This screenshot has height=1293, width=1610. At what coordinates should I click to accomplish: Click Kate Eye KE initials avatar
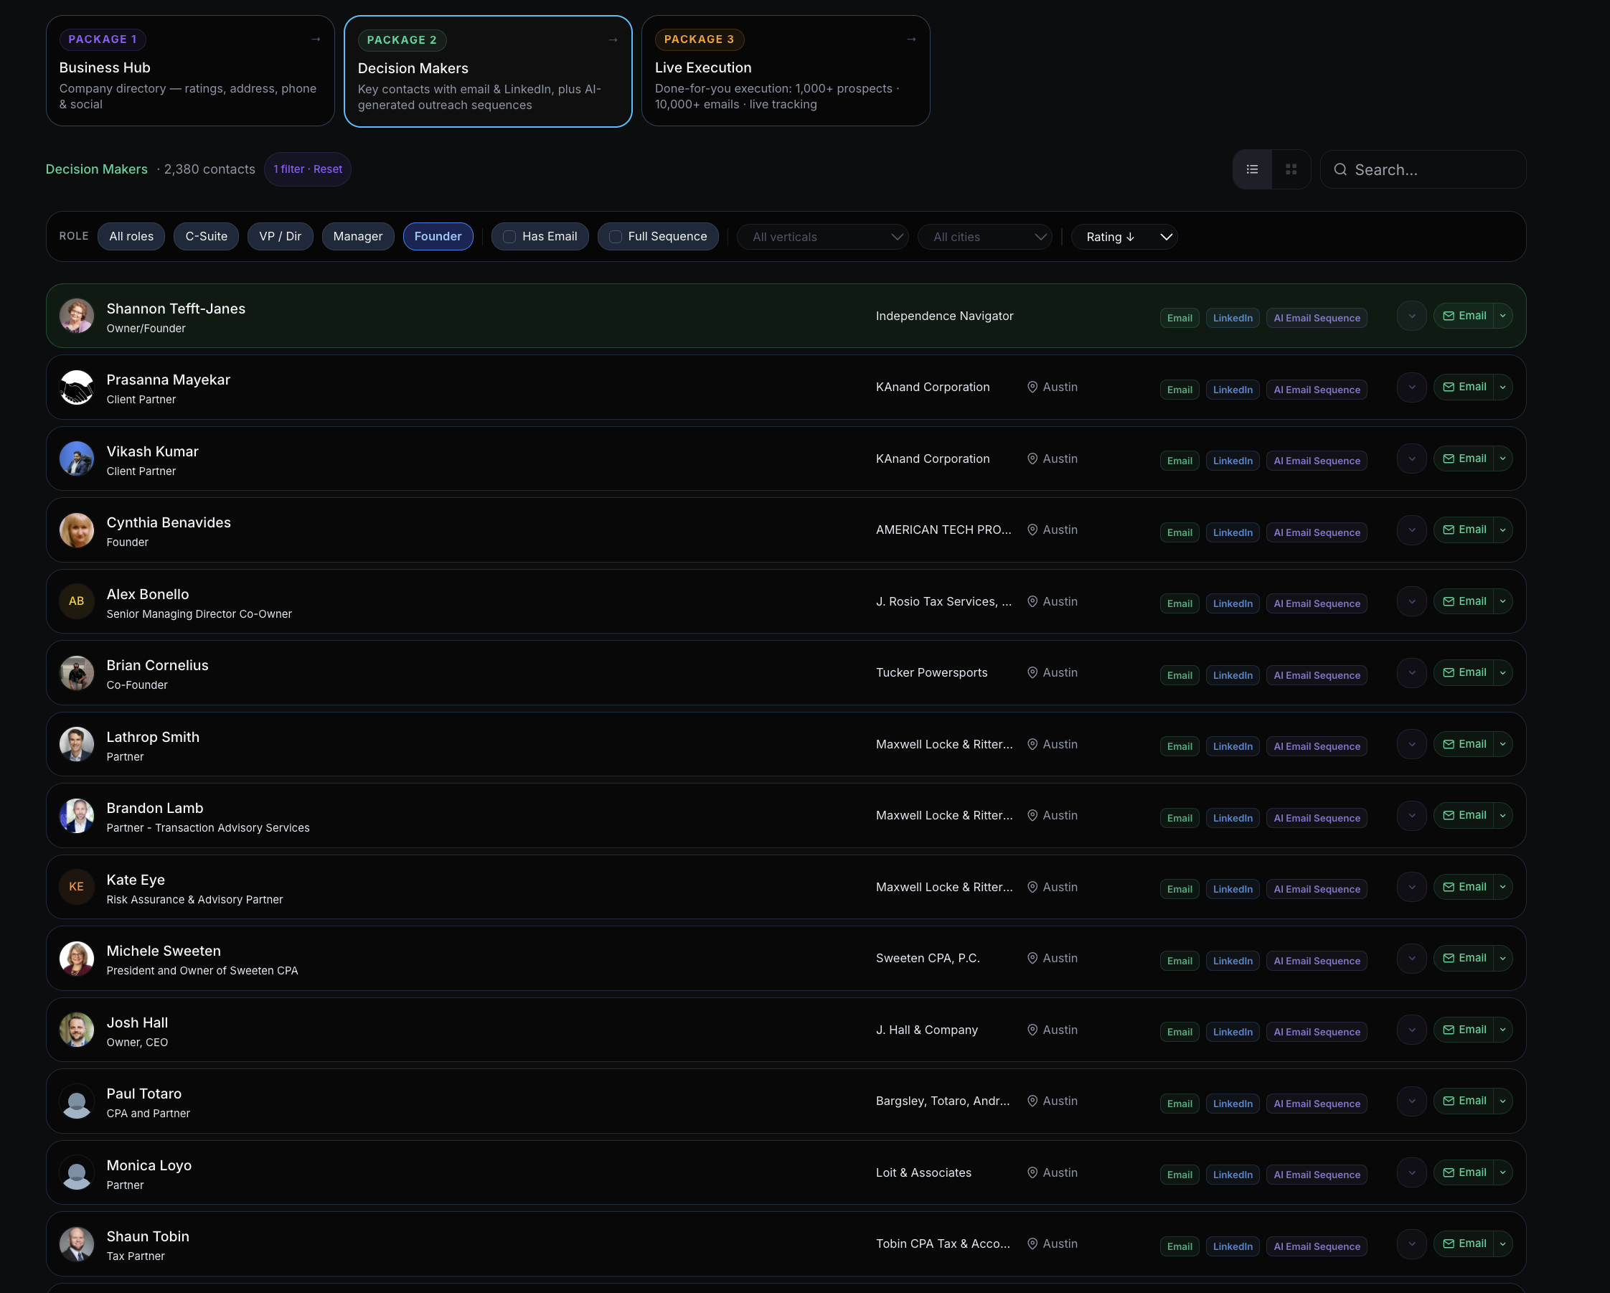point(76,887)
